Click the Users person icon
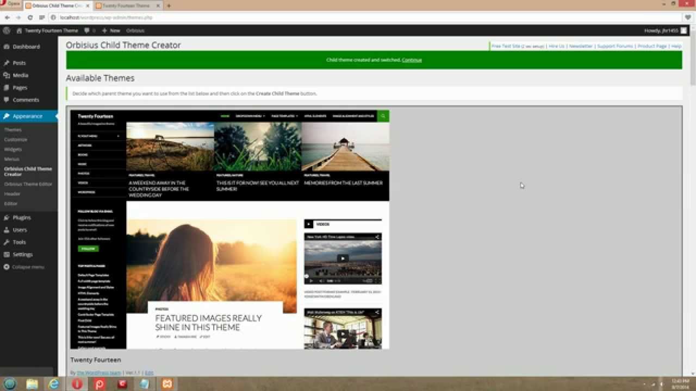 tap(7, 230)
